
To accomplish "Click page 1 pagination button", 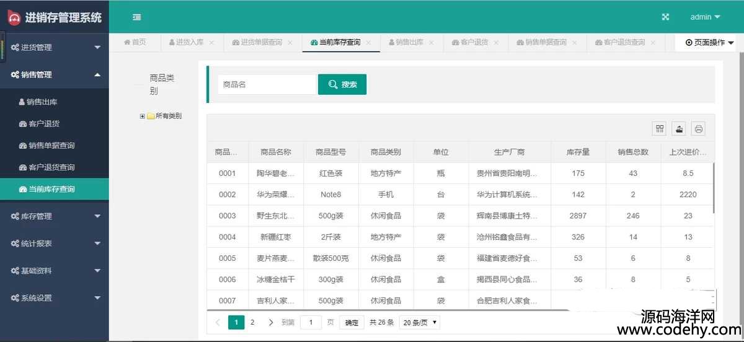I will 236,322.
